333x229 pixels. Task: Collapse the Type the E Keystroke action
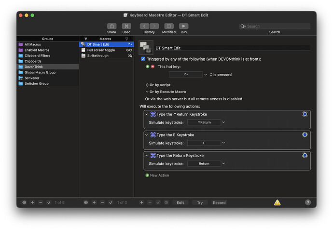point(147,135)
